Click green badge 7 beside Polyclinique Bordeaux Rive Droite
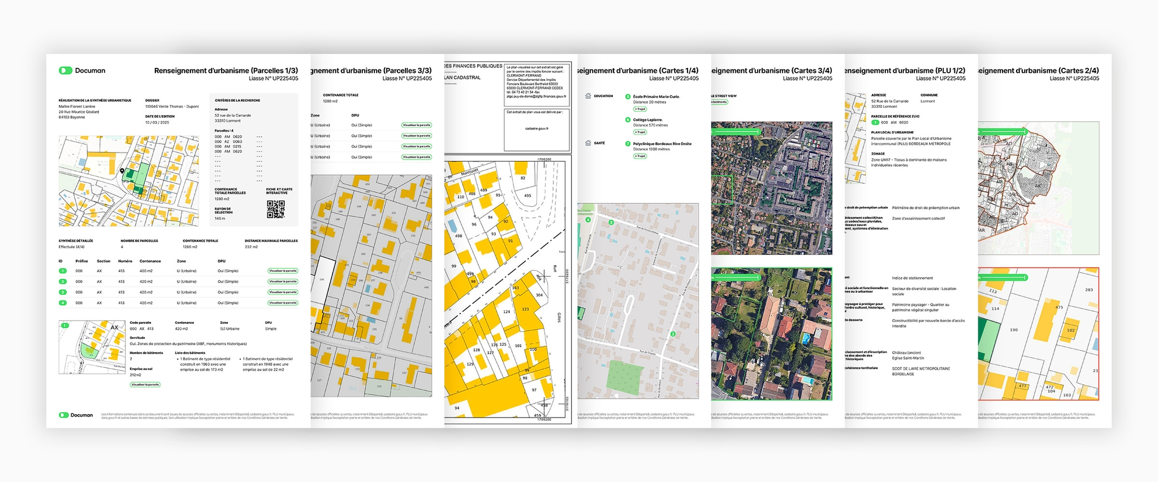 628,144
